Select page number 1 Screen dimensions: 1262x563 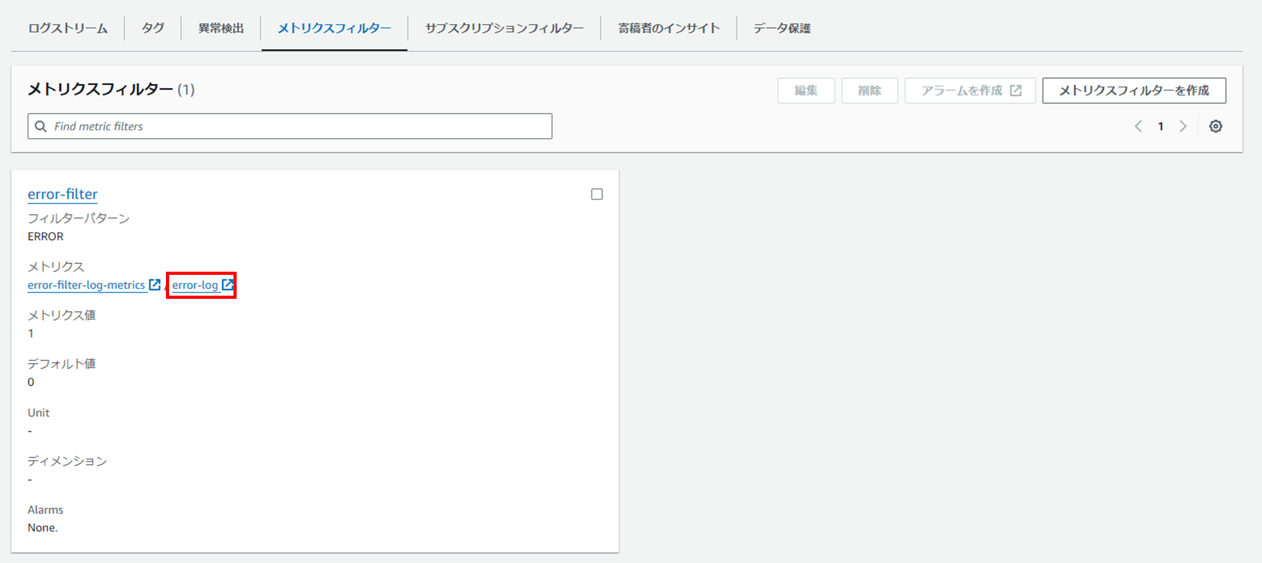1160,126
